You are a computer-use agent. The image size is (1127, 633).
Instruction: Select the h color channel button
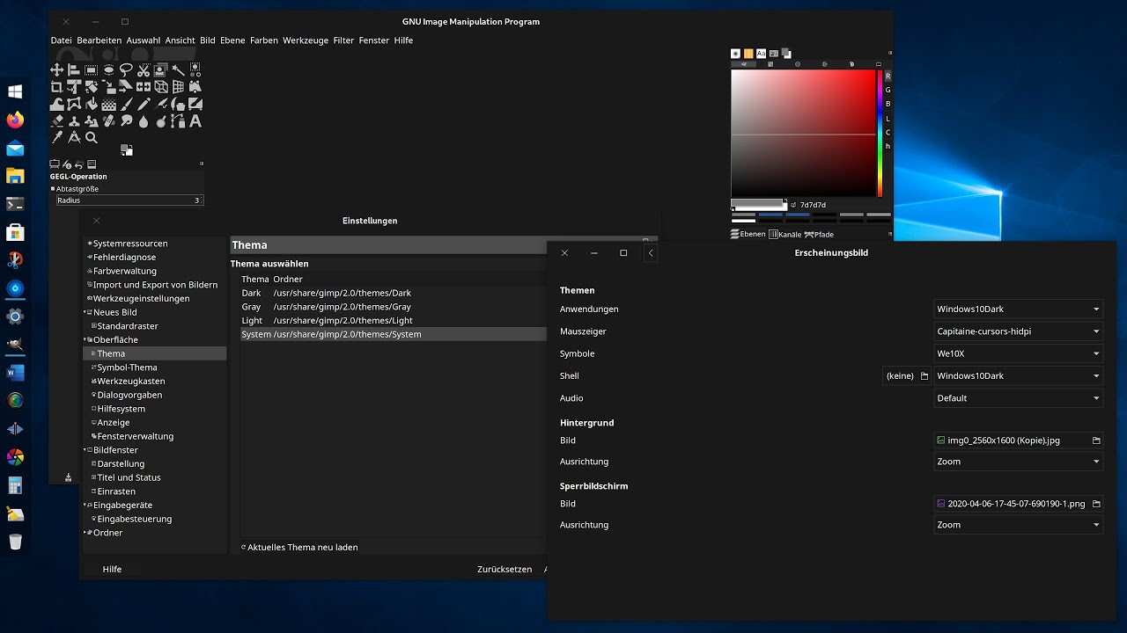point(888,146)
